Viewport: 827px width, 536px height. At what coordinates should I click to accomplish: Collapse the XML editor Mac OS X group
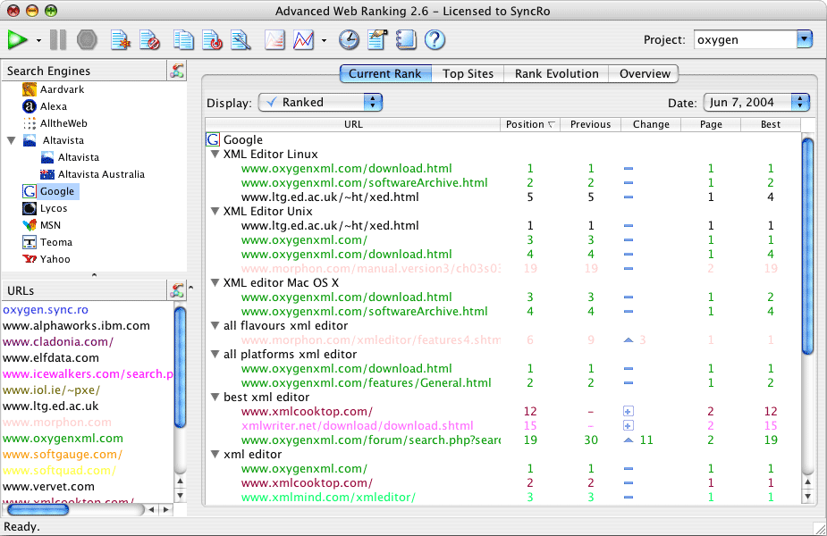[x=215, y=282]
